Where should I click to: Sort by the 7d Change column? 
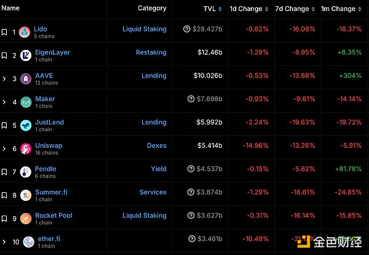click(293, 9)
